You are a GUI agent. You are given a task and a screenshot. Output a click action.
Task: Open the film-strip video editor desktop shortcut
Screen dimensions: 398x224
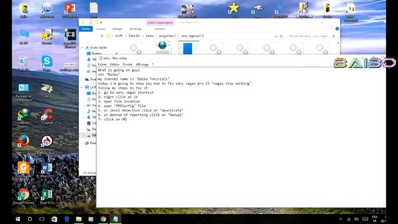click(70, 37)
